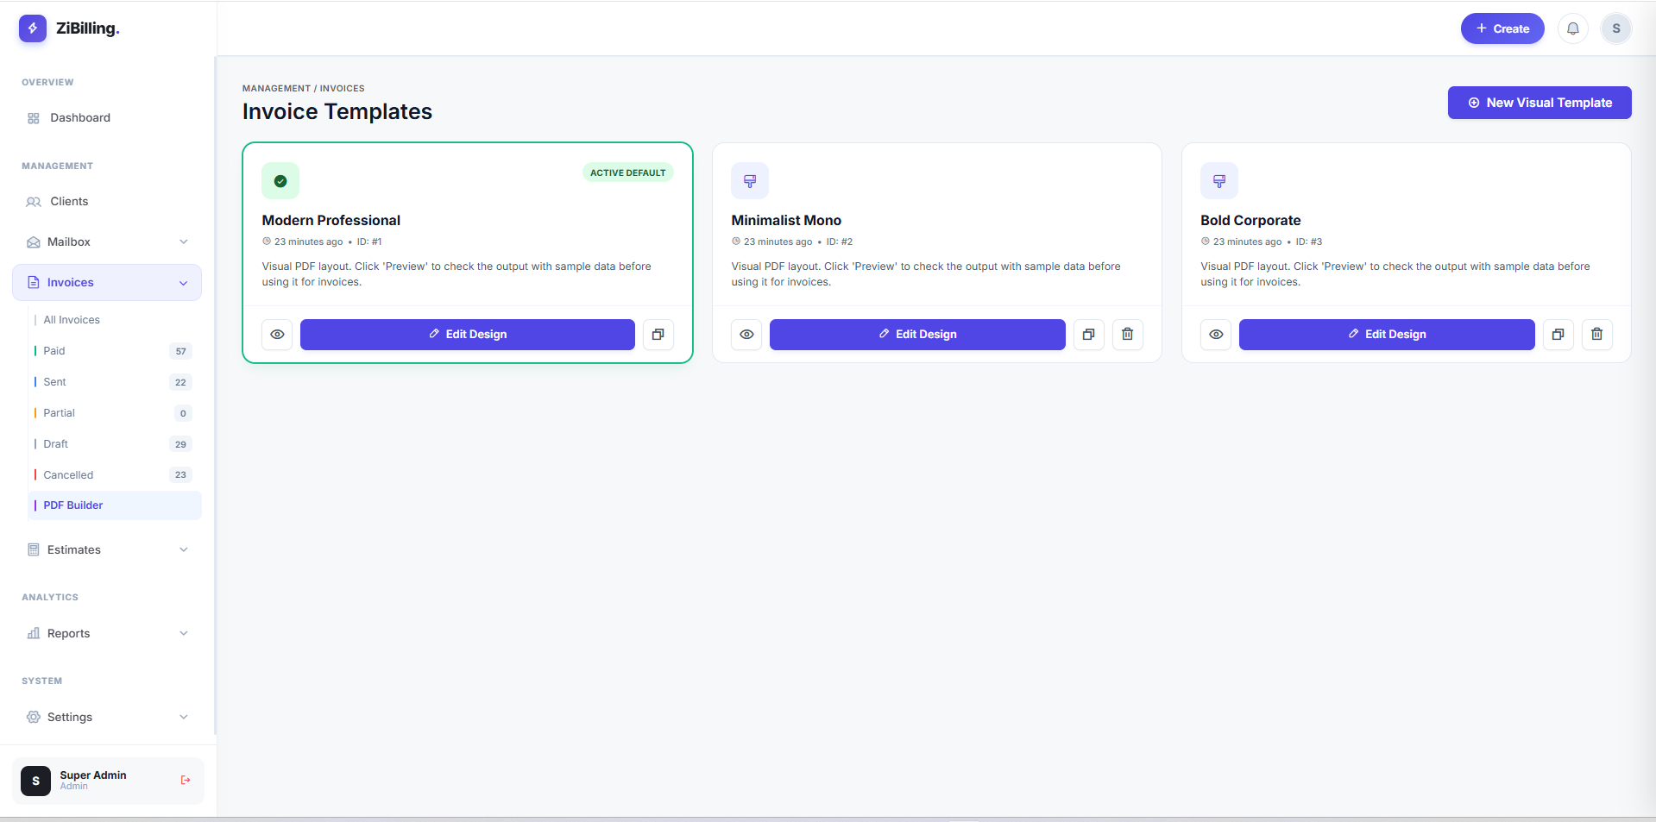Viewport: 1656px width, 822px height.
Task: Click the notification bell icon
Action: tap(1572, 28)
